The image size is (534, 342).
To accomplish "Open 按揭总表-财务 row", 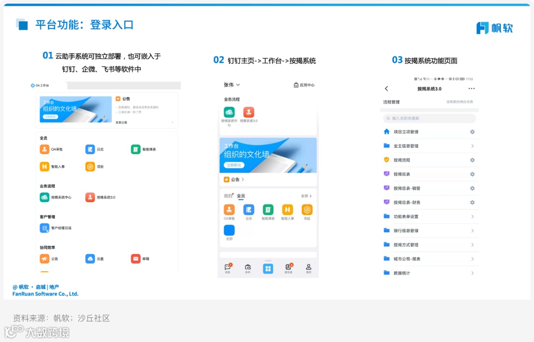I will coord(429,203).
